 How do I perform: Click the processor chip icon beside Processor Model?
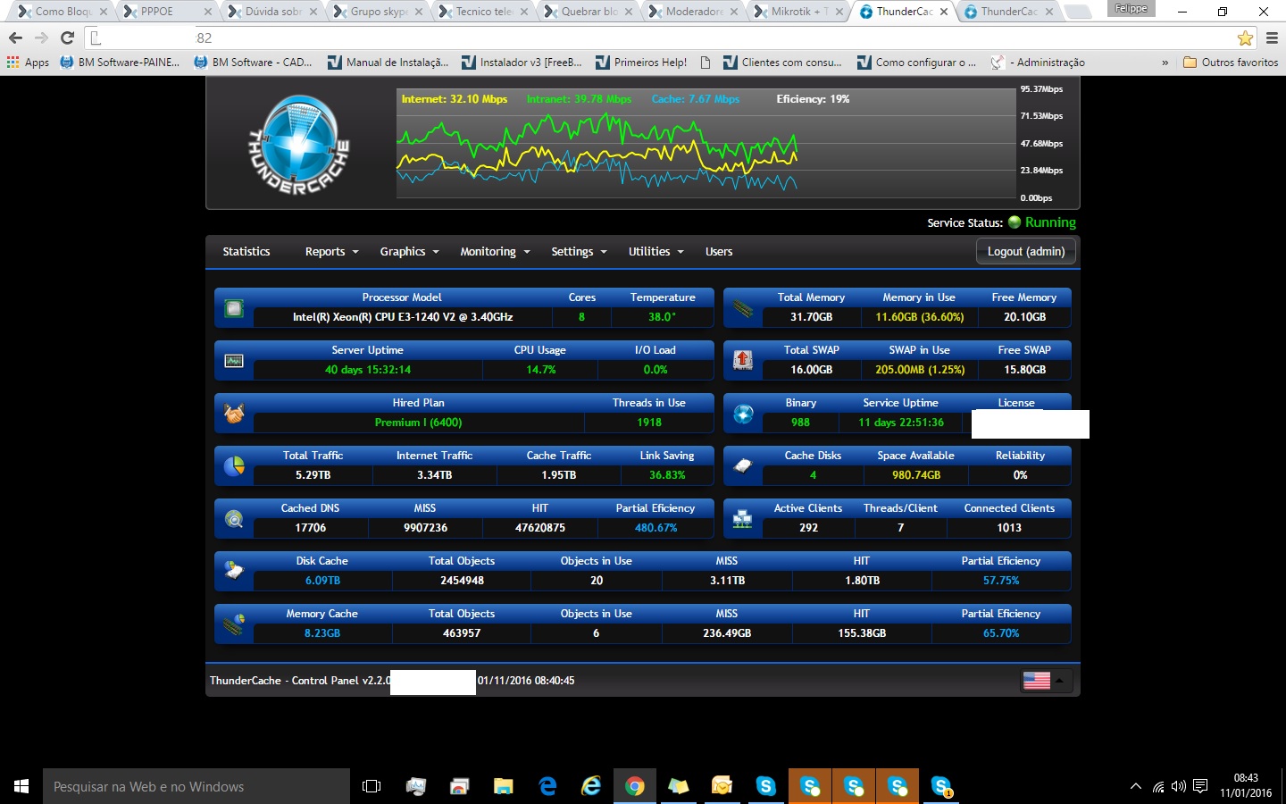click(234, 309)
